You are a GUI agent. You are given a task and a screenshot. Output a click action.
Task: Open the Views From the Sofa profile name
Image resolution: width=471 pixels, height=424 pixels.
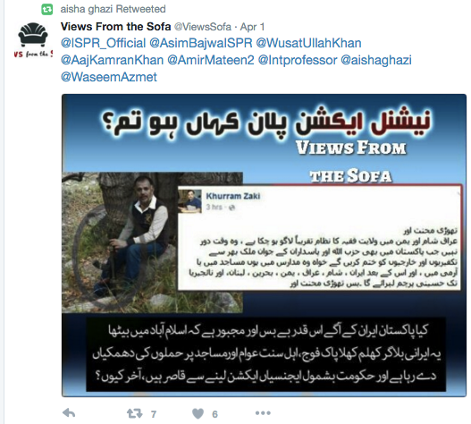pyautogui.click(x=115, y=27)
